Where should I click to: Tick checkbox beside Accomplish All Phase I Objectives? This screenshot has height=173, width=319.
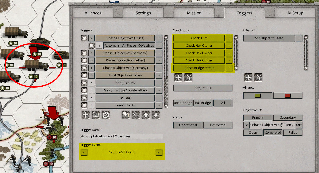click(x=92, y=46)
